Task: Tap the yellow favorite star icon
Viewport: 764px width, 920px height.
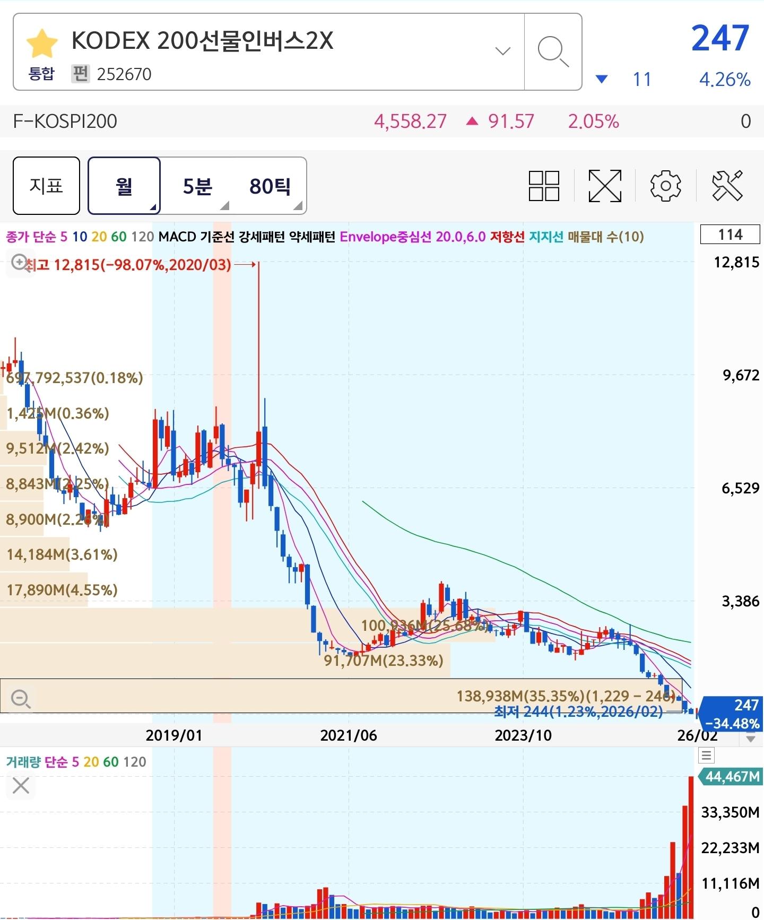Action: (41, 44)
